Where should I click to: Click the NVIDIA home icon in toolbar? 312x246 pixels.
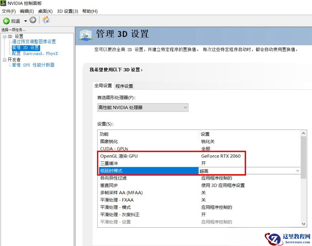point(46,20)
